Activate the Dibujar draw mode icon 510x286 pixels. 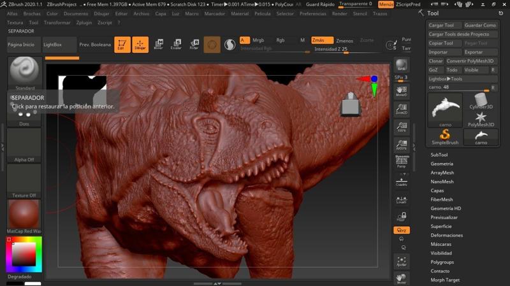(x=140, y=45)
